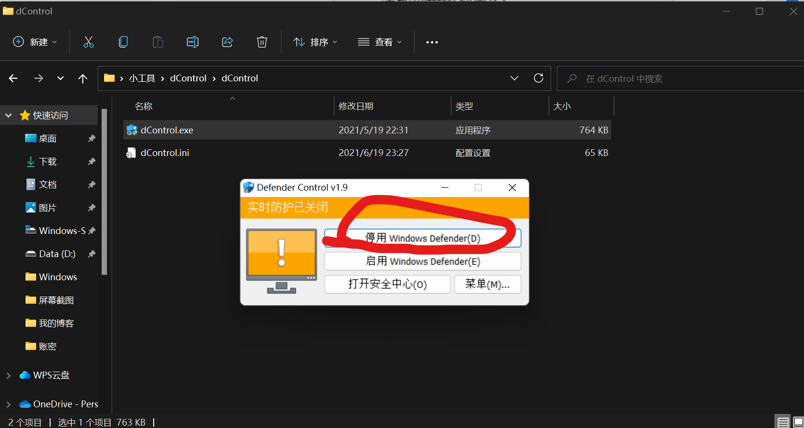Go up one folder level arrow
The height and width of the screenshot is (428, 804).
click(83, 78)
